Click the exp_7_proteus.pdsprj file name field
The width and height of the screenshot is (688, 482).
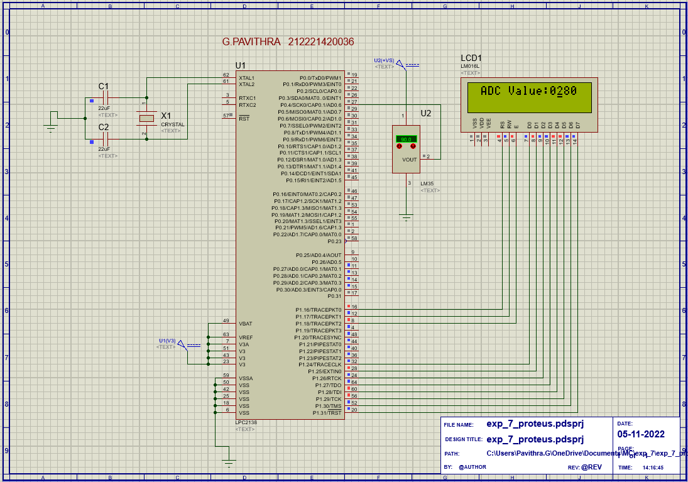coord(534,424)
